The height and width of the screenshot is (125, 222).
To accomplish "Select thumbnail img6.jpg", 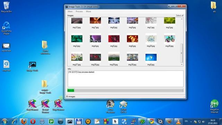I will pyautogui.click(x=133, y=41).
